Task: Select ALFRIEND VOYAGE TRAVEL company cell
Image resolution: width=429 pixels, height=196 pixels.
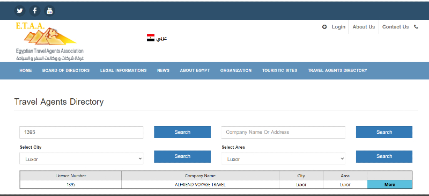Action: point(200,185)
